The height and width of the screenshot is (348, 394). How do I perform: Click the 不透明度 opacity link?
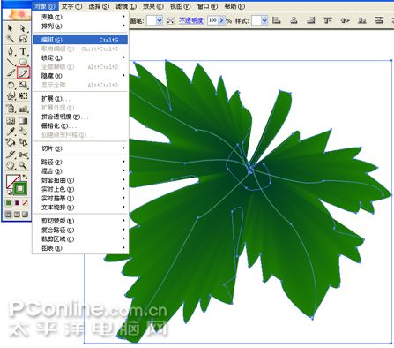(191, 20)
